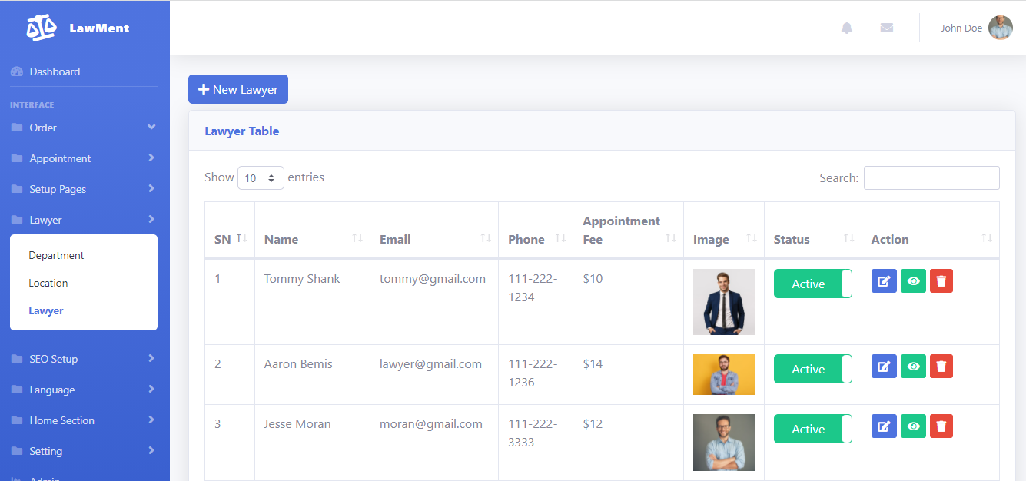1026x481 pixels.
Task: Open the messages envelope icon
Action: point(886,27)
